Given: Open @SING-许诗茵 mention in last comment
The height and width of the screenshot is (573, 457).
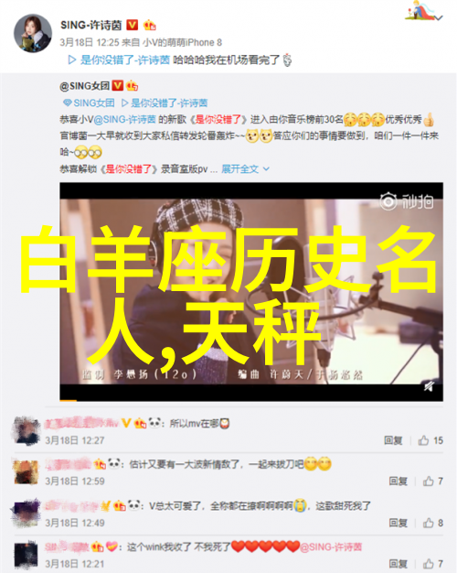Looking at the screenshot, I should click(x=331, y=547).
